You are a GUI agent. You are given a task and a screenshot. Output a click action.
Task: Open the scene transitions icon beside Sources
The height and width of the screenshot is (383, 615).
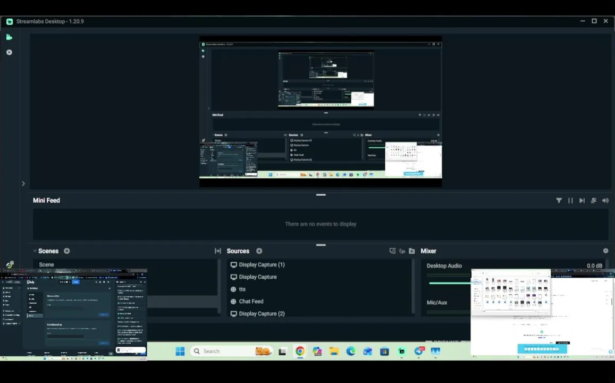[x=218, y=251]
